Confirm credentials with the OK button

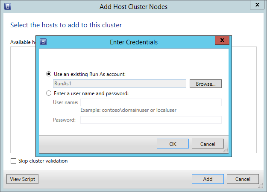tap(173, 144)
